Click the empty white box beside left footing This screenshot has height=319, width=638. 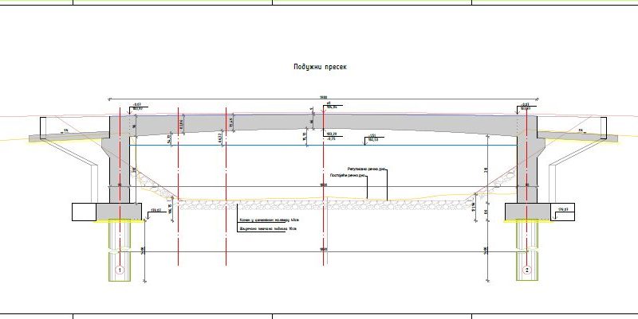click(x=85, y=212)
